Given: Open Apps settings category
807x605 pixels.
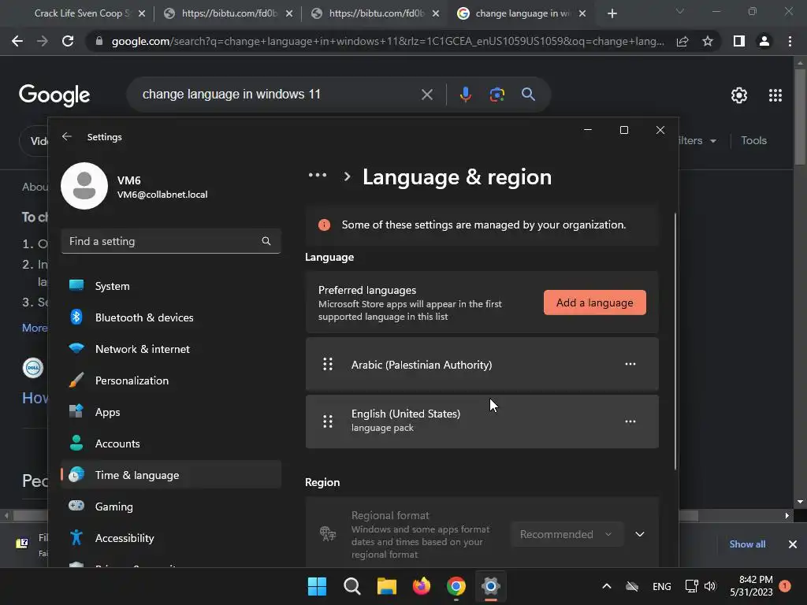Looking at the screenshot, I should [x=171, y=412].
